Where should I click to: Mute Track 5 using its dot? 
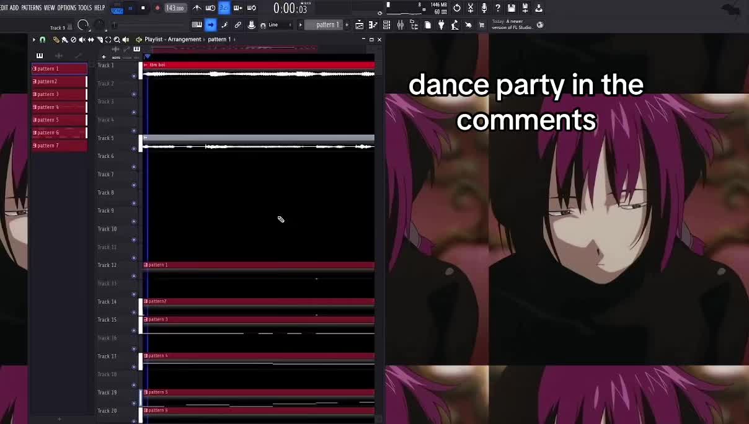(134, 149)
